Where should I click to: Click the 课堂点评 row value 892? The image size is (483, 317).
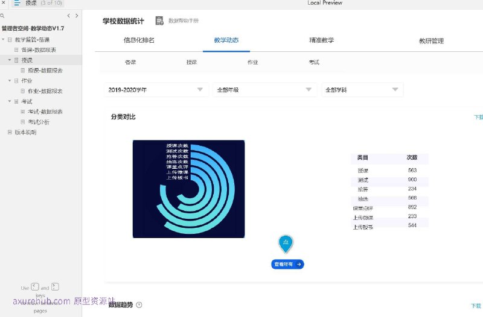(412, 207)
